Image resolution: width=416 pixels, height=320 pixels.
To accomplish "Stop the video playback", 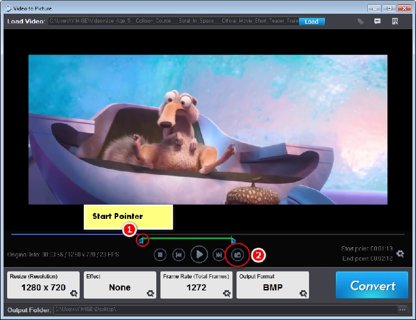I will pos(160,255).
